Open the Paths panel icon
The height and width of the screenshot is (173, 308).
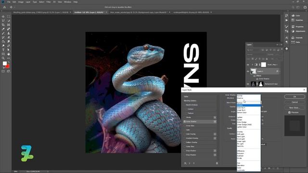coord(293,42)
